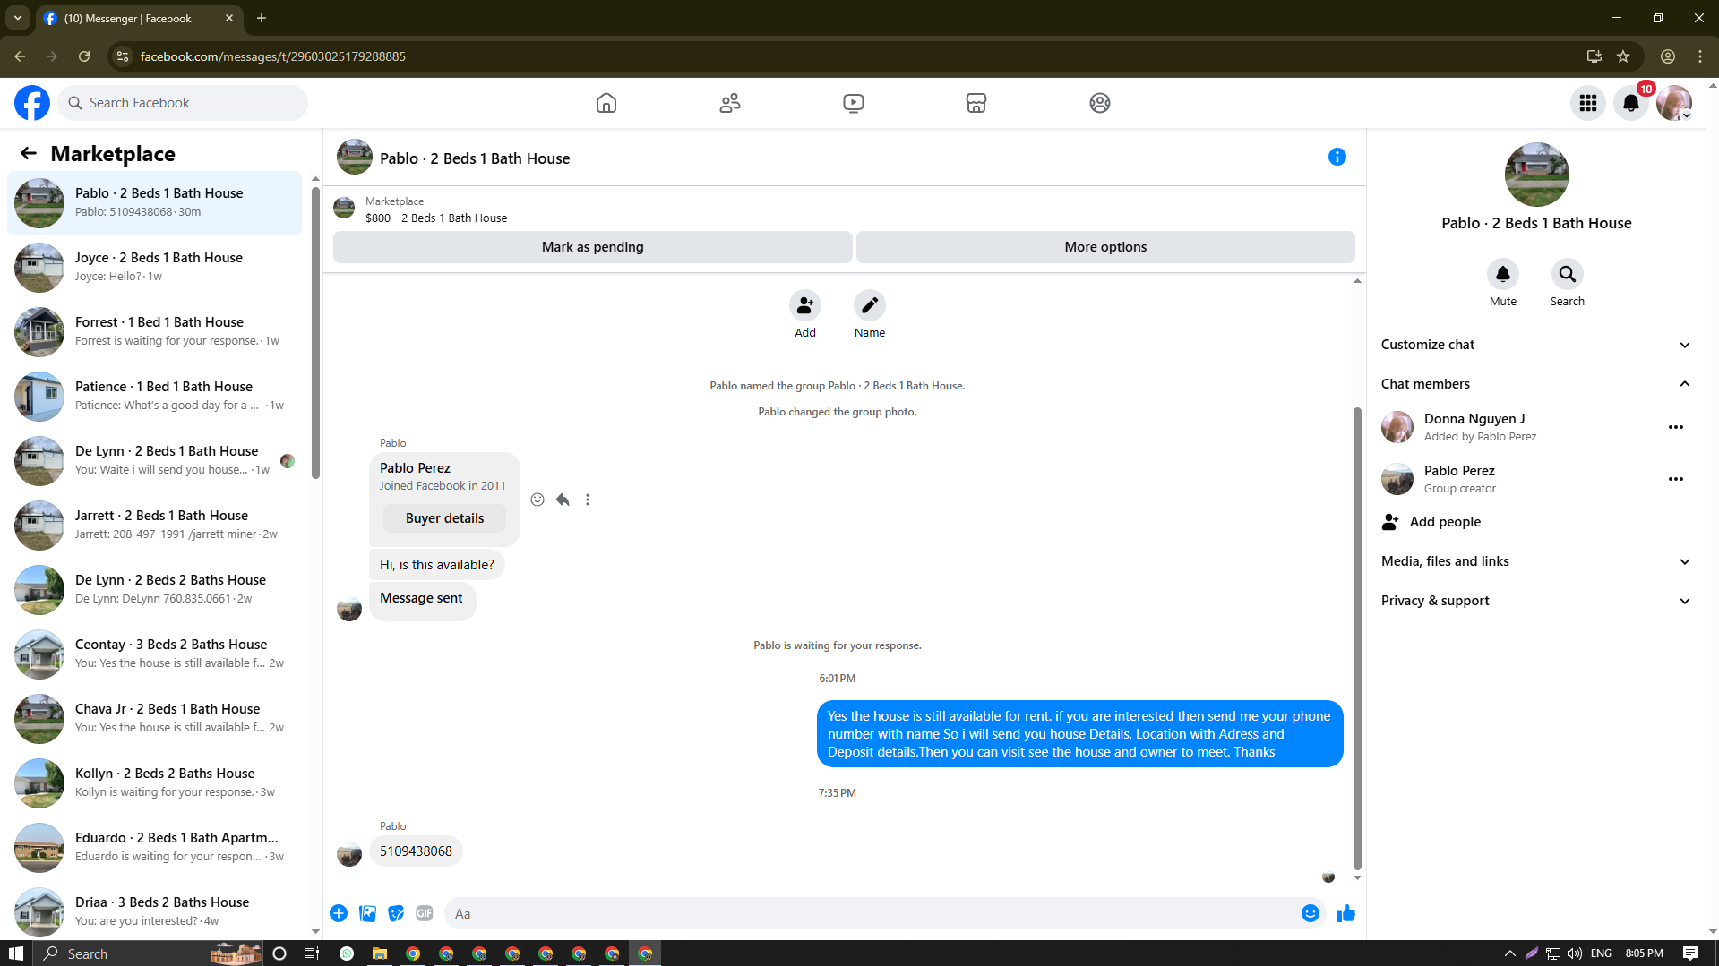Click the Aa message input box
The image size is (1719, 966).
coord(873,913)
